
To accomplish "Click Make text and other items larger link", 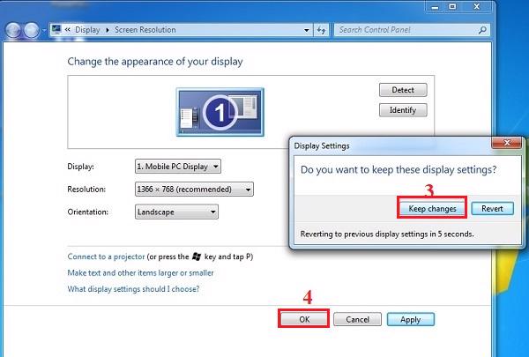I will [x=140, y=272].
